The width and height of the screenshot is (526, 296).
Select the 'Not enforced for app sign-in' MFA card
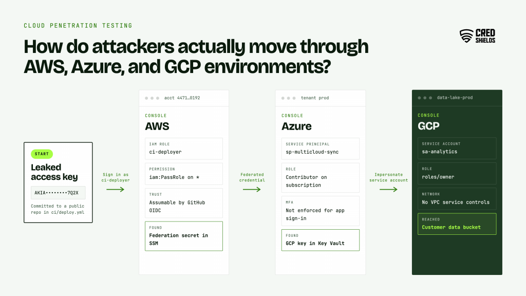coord(321,211)
